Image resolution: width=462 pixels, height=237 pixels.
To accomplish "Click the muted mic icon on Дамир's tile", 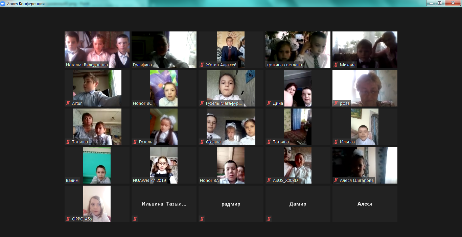I will (269, 219).
